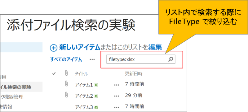The image size is (248, 112).
Task: Click the green new badge beside アイテム1
Action: click(96, 85)
